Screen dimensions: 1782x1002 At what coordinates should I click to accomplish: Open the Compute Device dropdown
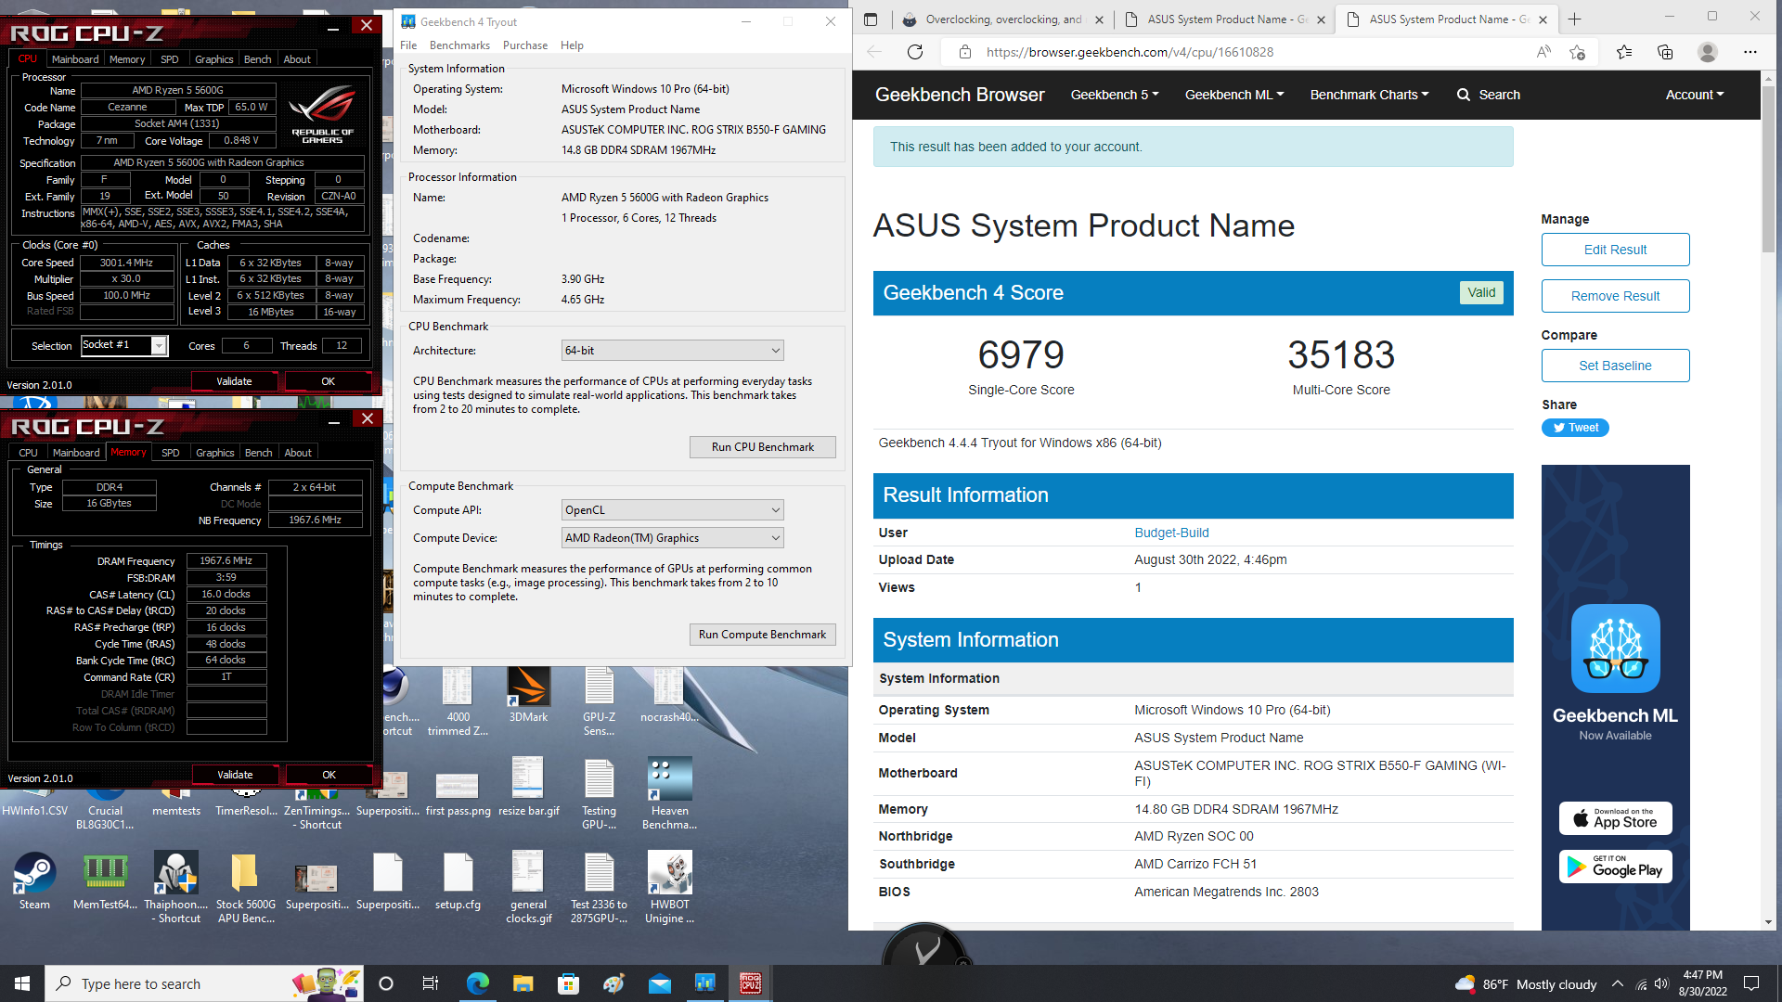672,538
